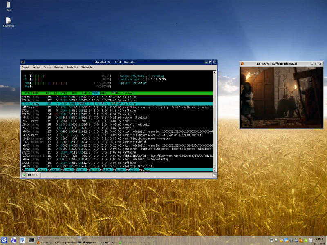Click the clock showing 23:37 in panel
The width and height of the screenshot is (327, 245).
click(x=320, y=238)
